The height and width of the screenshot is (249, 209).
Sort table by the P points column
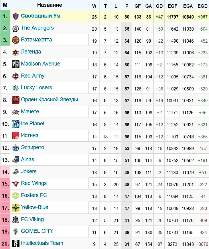[x=127, y=6]
